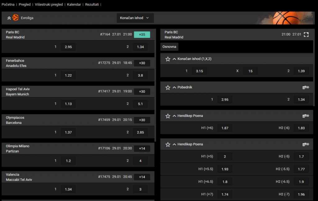
Task: Click the Evroliga league logo
Action: (x=16, y=18)
